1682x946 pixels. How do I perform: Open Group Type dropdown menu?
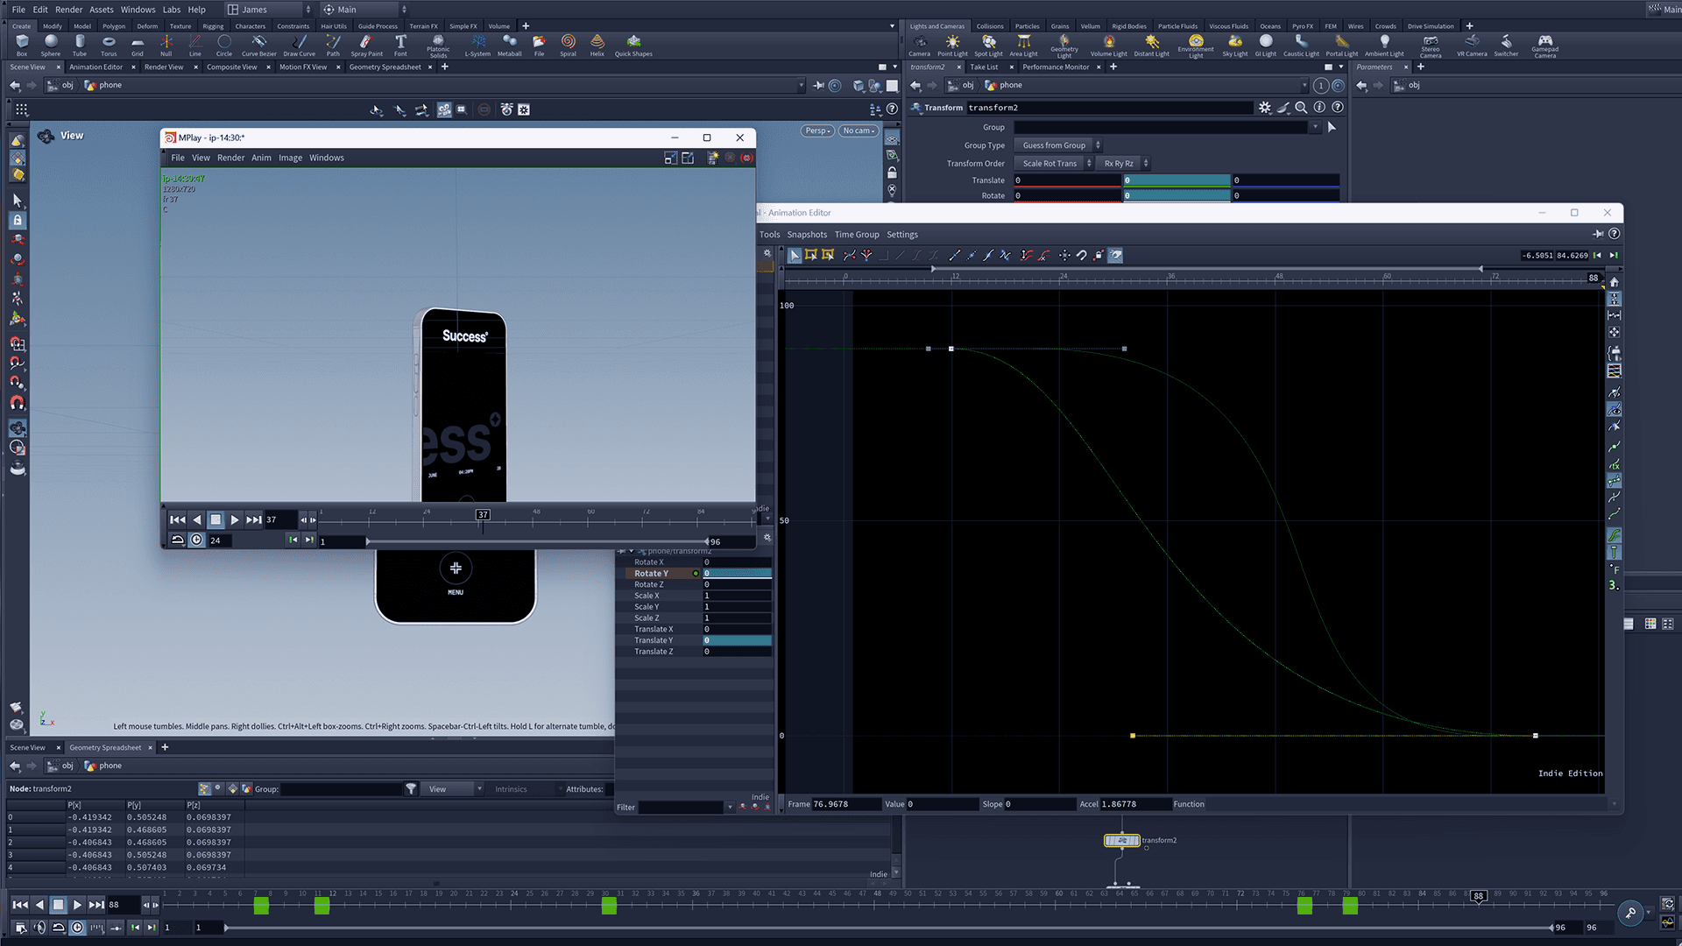pyautogui.click(x=1059, y=145)
